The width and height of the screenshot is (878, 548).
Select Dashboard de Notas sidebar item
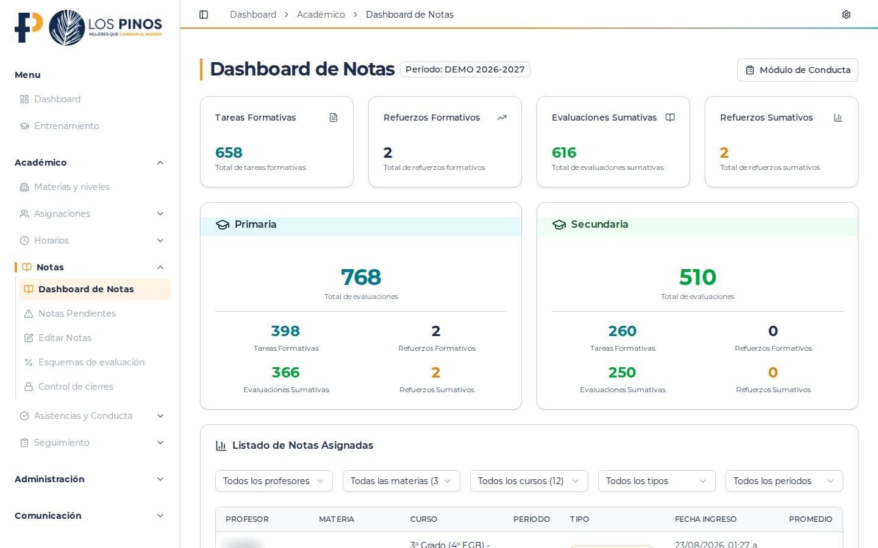95,289
